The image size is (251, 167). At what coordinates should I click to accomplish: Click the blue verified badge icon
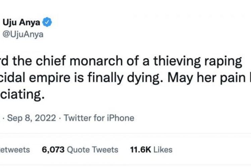(x=47, y=23)
